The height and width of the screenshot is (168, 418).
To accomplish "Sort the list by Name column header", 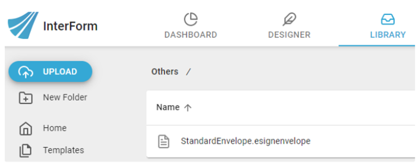I will (168, 107).
